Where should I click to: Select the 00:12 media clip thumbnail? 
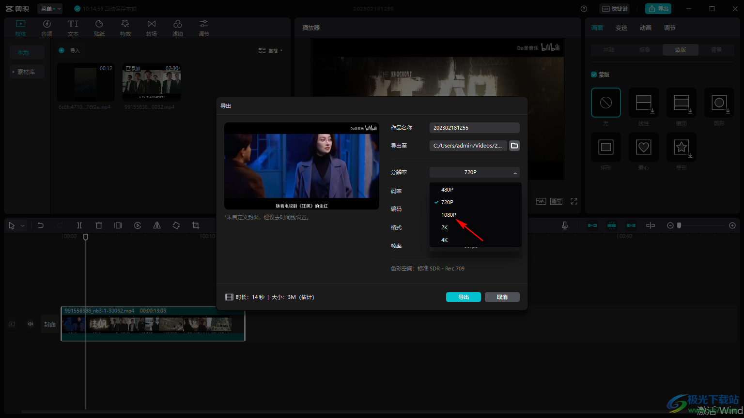(85, 82)
